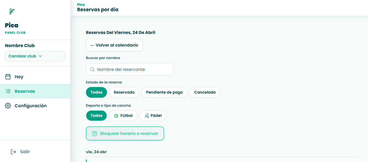Screen dimensions: 368x162
Task: Filter reservations by Cancelado status
Action: pyautogui.click(x=205, y=92)
